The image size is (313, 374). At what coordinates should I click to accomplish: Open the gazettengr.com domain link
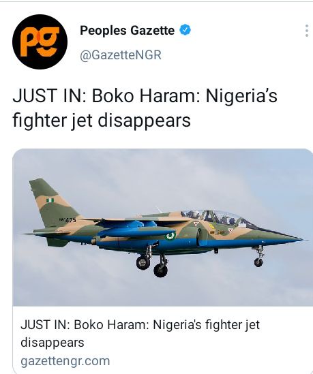(65, 361)
